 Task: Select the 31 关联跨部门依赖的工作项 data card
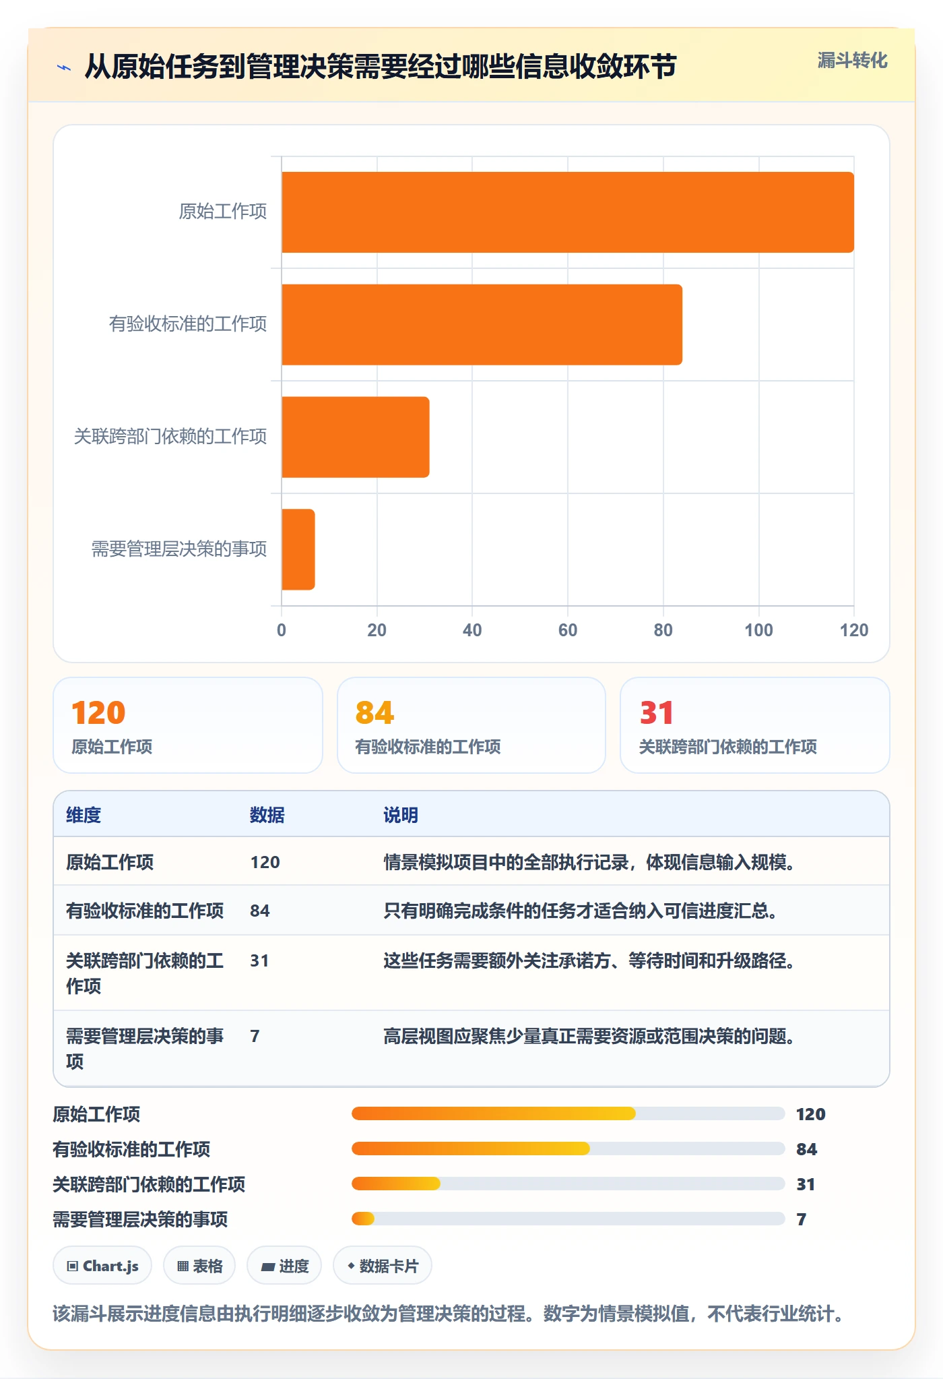pyautogui.click(x=755, y=725)
